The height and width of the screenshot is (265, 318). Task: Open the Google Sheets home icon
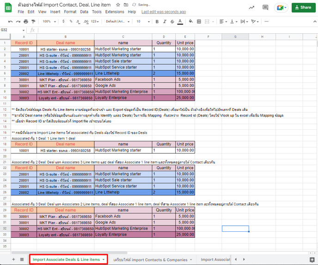(x=8, y=8)
